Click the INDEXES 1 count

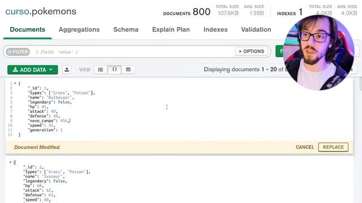290,12
